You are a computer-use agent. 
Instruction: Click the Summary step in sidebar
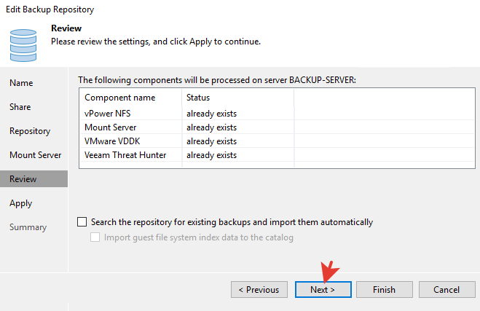pyautogui.click(x=28, y=227)
